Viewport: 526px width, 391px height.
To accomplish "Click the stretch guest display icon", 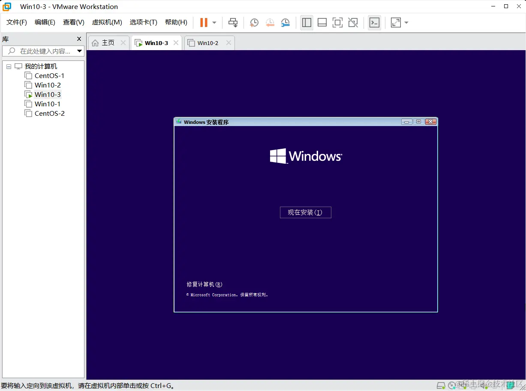I will coord(396,23).
